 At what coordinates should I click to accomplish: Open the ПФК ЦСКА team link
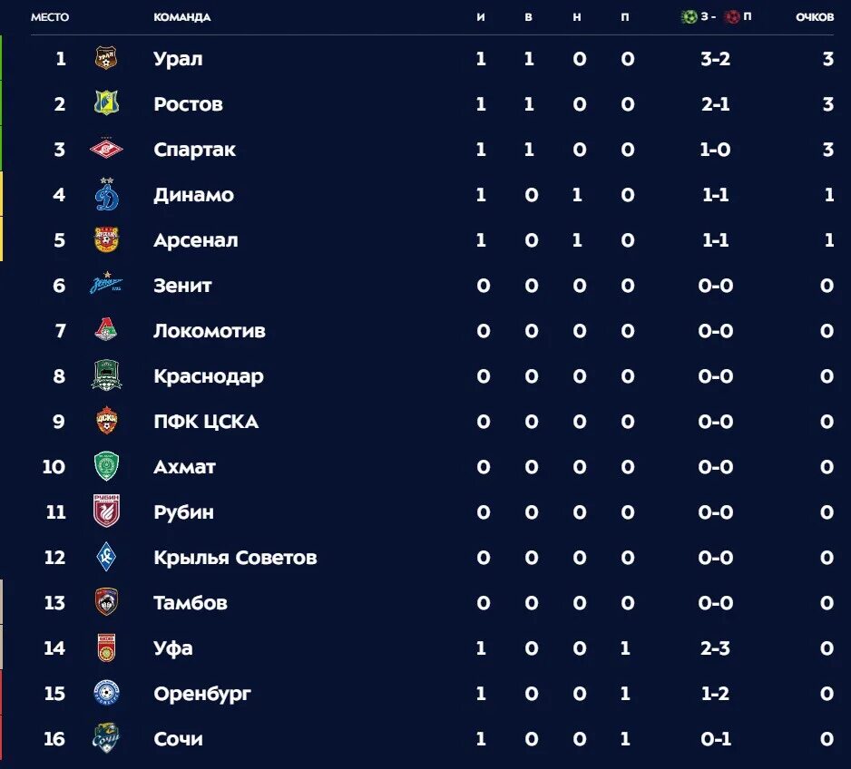pos(206,422)
